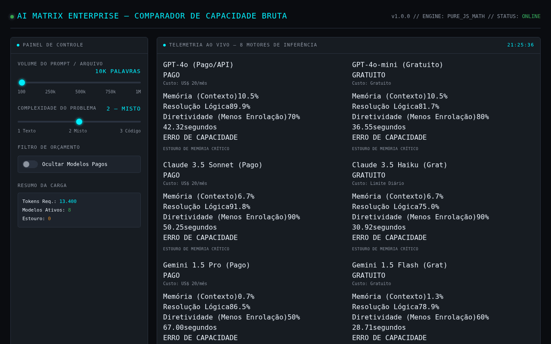The width and height of the screenshot is (551, 344).
Task: Click the '2 — MISTO' complexity value
Action: pos(124,109)
